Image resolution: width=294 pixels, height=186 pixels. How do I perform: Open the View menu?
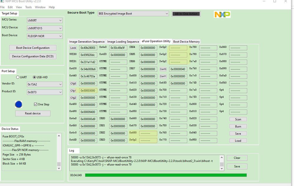click(x=19, y=7)
